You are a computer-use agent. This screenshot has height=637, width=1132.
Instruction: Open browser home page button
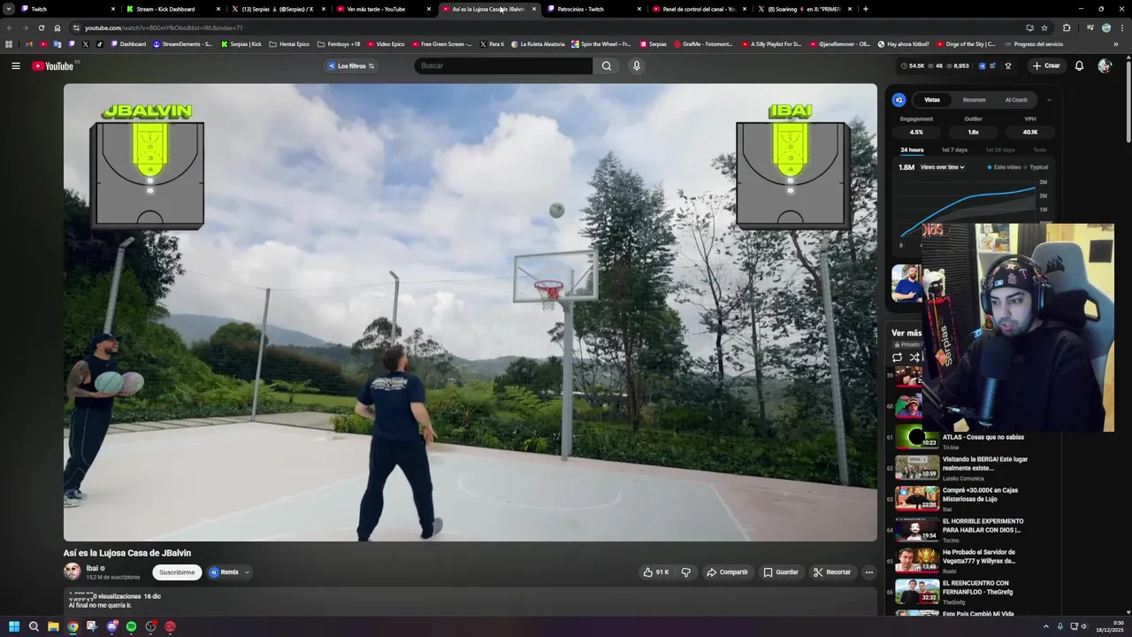tap(57, 27)
